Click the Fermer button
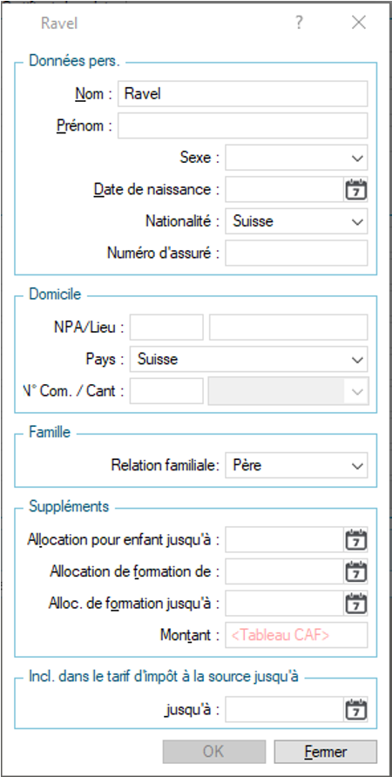This screenshot has height=777, width=392. coord(325,752)
